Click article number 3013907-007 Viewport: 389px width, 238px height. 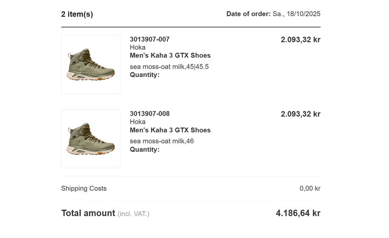pyautogui.click(x=150, y=39)
